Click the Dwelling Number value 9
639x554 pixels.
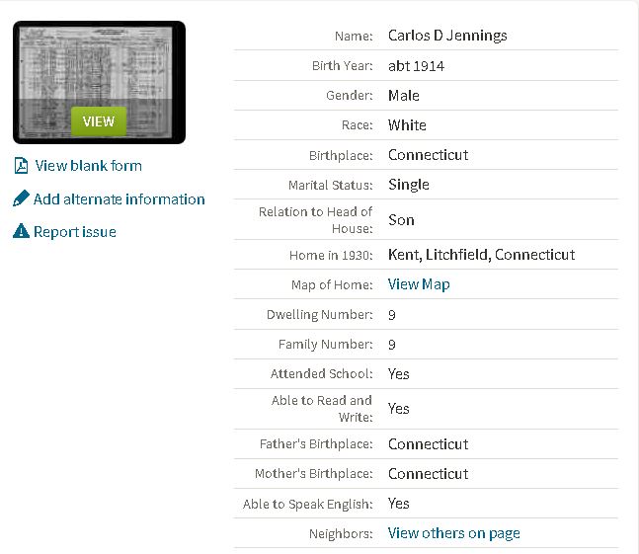click(x=392, y=315)
